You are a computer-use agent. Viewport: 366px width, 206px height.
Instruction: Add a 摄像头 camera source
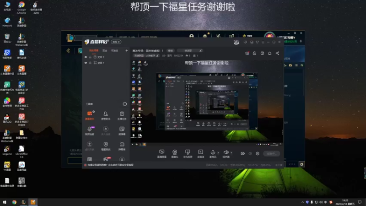pyautogui.click(x=175, y=153)
